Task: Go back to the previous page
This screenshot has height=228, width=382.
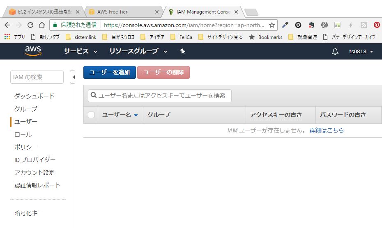Action: pos(7,25)
